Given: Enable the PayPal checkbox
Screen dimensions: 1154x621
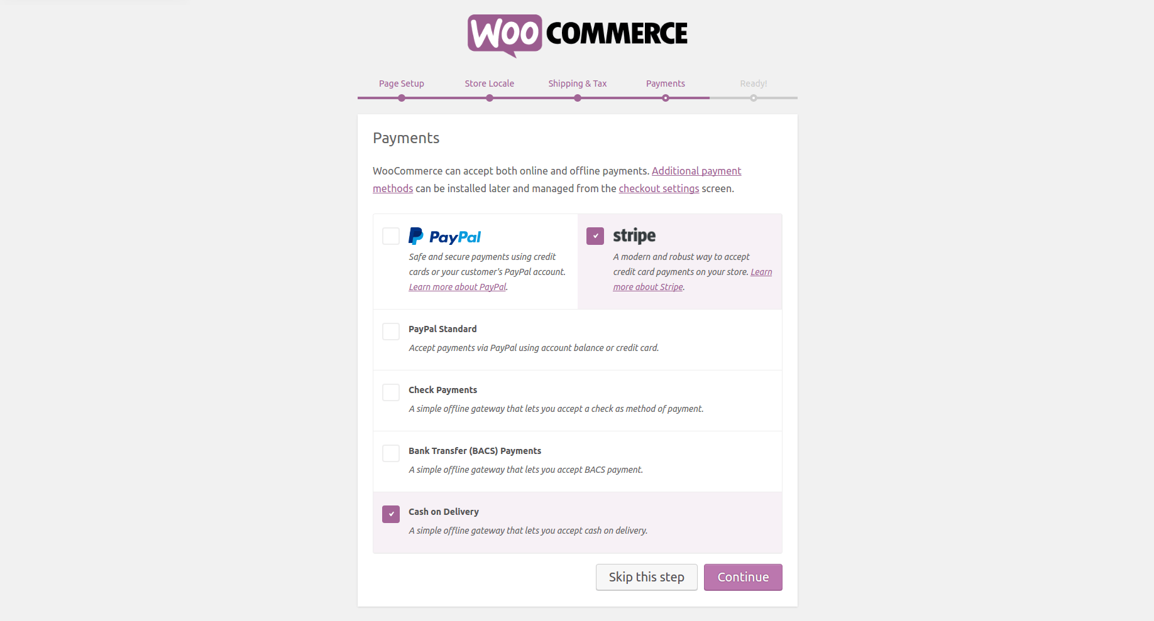Looking at the screenshot, I should (x=391, y=236).
